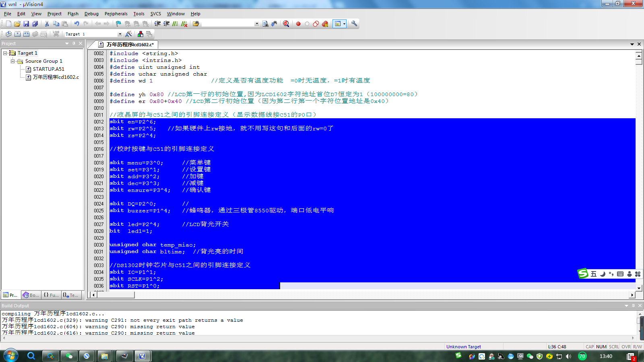Toggle half-moon width mode on Sogou bar

tap(603, 274)
